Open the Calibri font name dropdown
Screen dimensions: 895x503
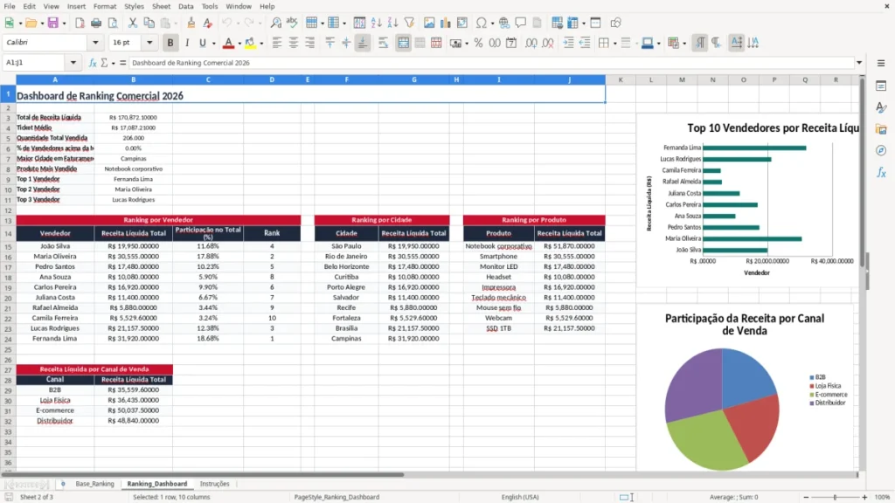95,43
